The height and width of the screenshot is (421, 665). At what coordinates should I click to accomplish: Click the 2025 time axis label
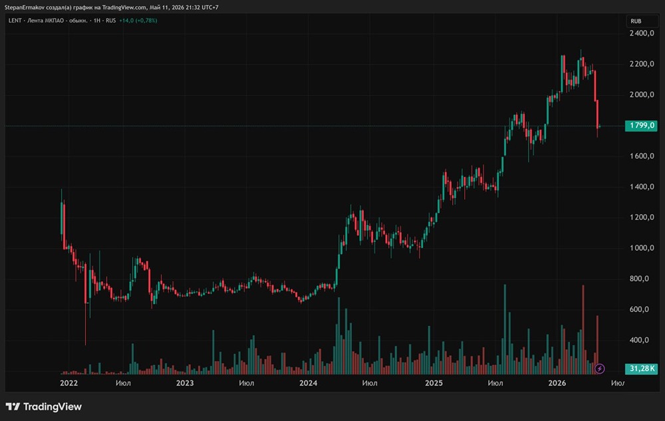click(434, 383)
